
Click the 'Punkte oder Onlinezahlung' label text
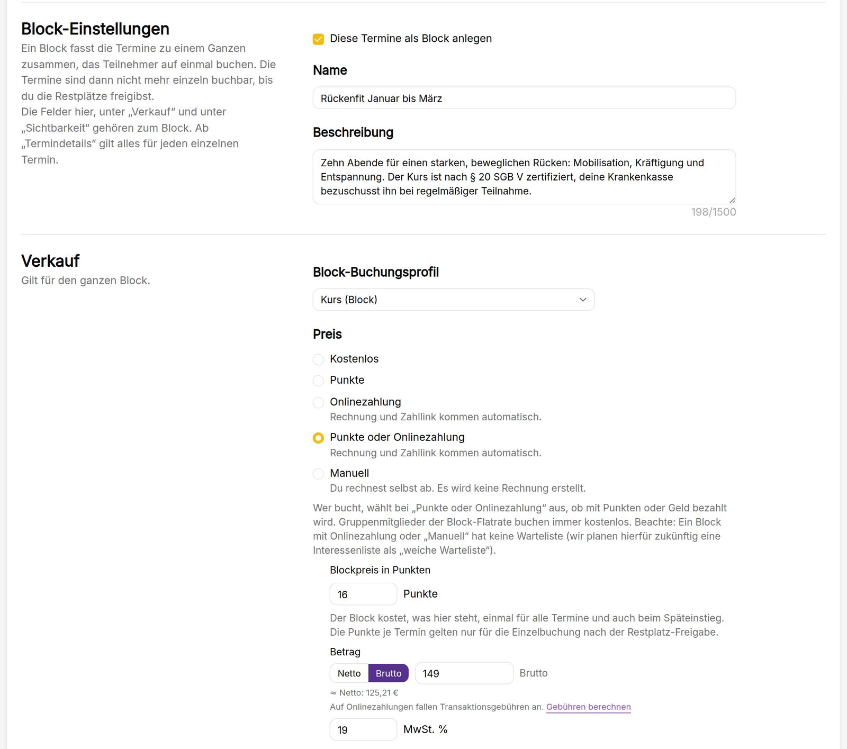pos(397,437)
